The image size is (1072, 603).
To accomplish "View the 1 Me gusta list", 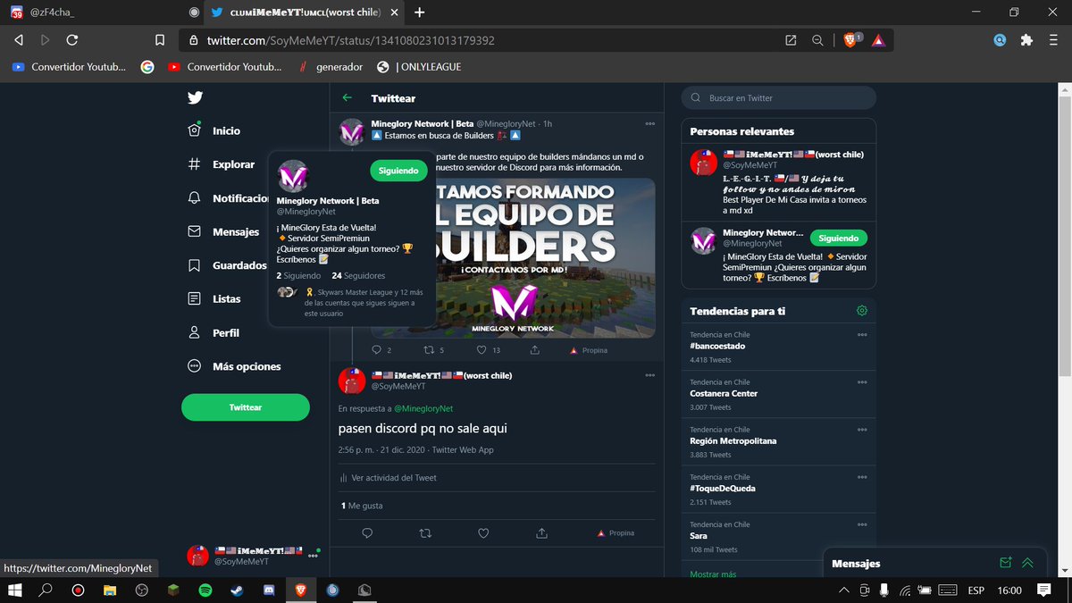I will tap(361, 506).
